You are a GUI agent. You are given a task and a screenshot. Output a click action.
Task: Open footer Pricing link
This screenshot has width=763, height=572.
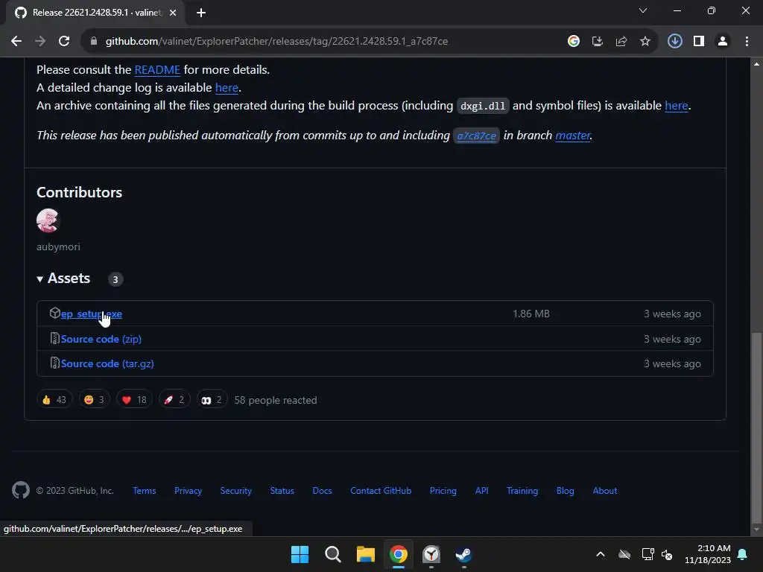[x=443, y=491]
